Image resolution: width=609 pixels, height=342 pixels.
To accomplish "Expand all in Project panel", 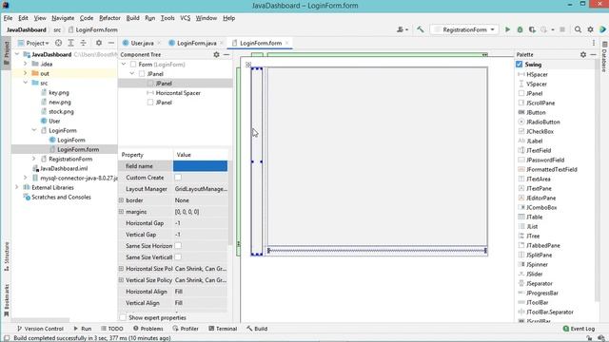I will point(70,43).
